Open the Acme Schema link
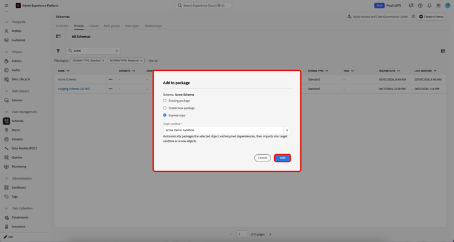Viewport: 454px width, 242px height. click(x=67, y=79)
